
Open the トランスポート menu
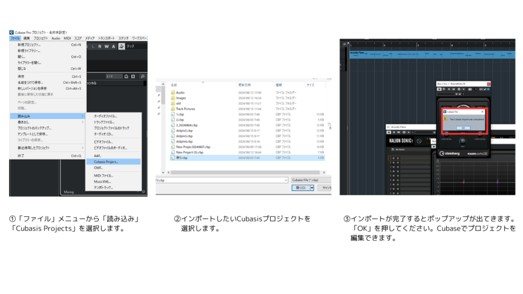click(106, 38)
